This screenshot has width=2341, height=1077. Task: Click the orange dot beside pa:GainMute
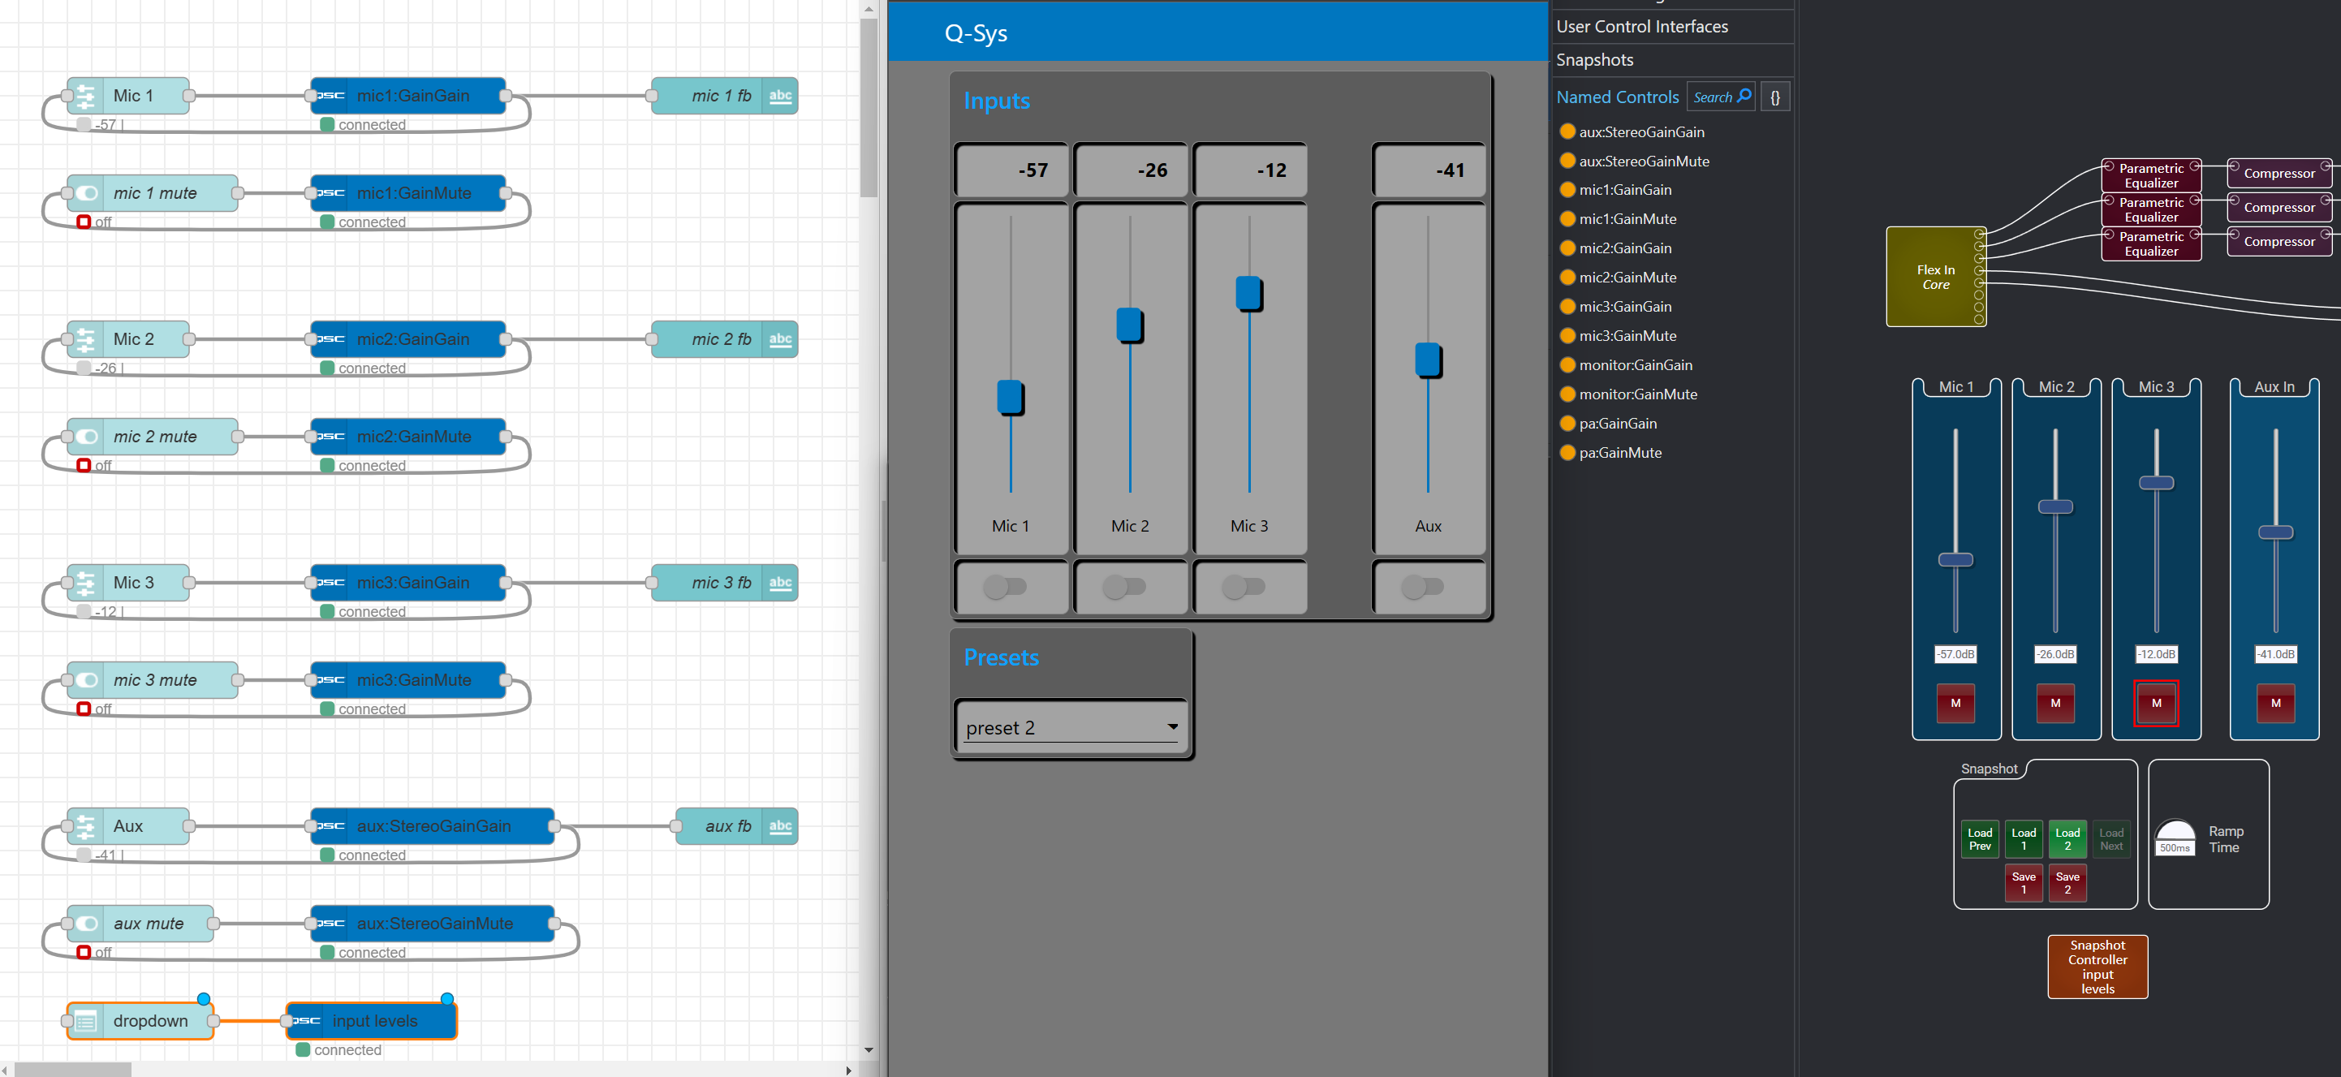pyautogui.click(x=1567, y=453)
